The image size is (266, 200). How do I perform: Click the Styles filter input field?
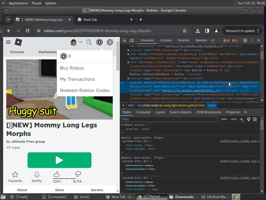point(169,119)
